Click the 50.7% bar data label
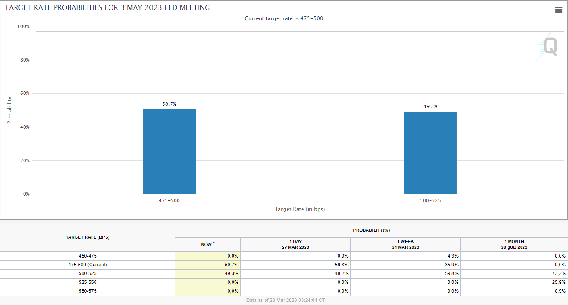This screenshot has height=305, width=568. (169, 104)
